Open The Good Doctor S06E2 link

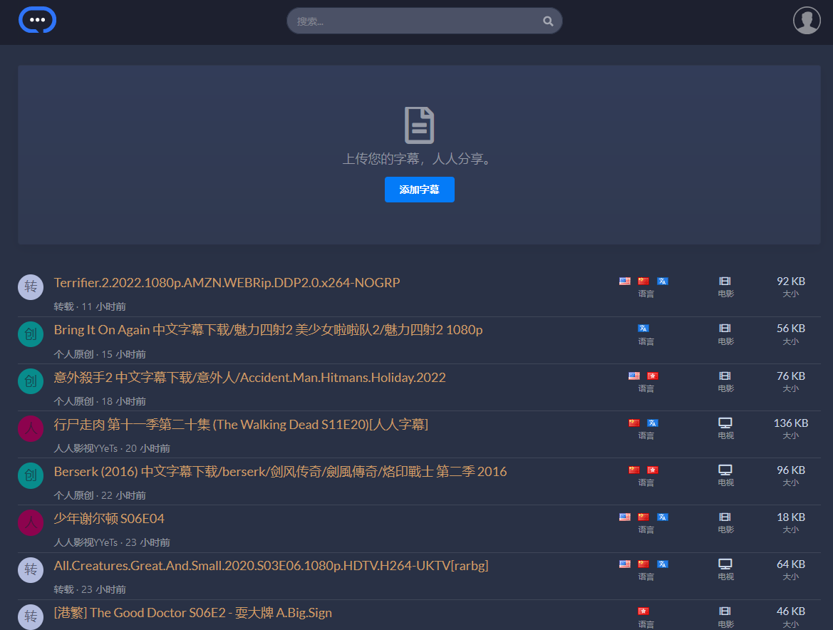pos(193,613)
